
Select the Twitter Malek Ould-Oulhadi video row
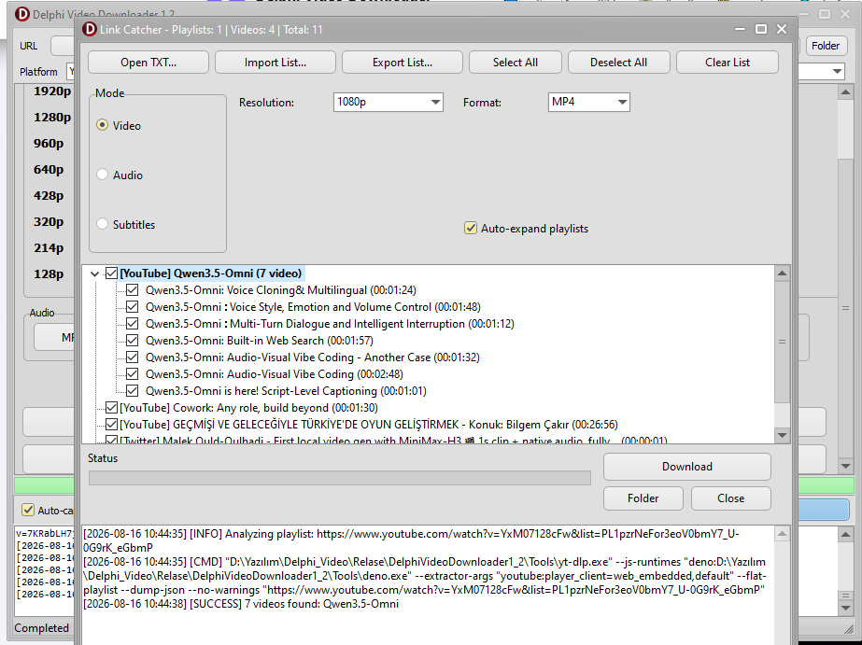click(x=393, y=440)
